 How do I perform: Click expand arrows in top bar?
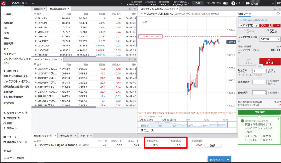[122, 3]
